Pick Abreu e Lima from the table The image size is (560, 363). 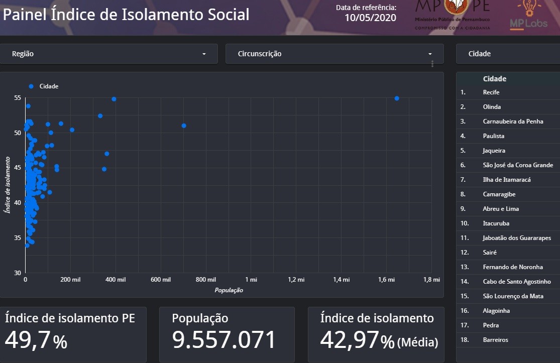(508, 209)
